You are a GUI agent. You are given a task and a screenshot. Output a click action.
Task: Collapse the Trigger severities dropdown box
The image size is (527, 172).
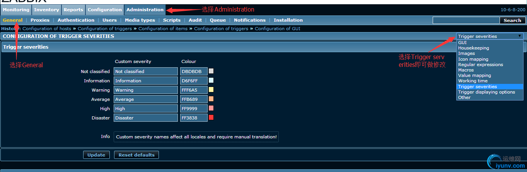coord(490,36)
